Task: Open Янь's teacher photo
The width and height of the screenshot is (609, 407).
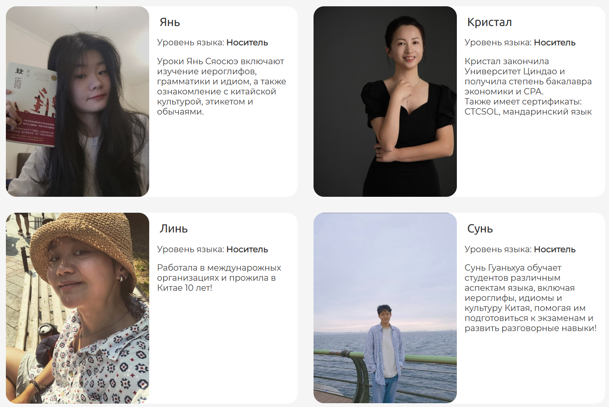Action: (x=77, y=101)
